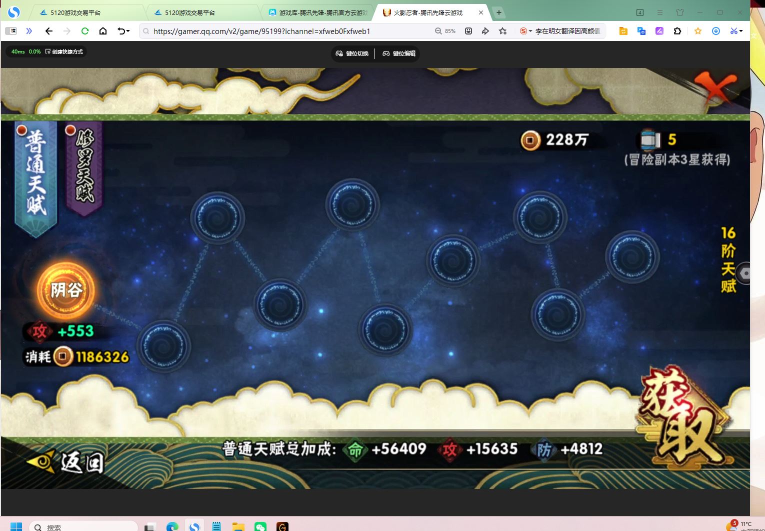
Task: Open WeChat from the taskbar
Action: click(260, 526)
